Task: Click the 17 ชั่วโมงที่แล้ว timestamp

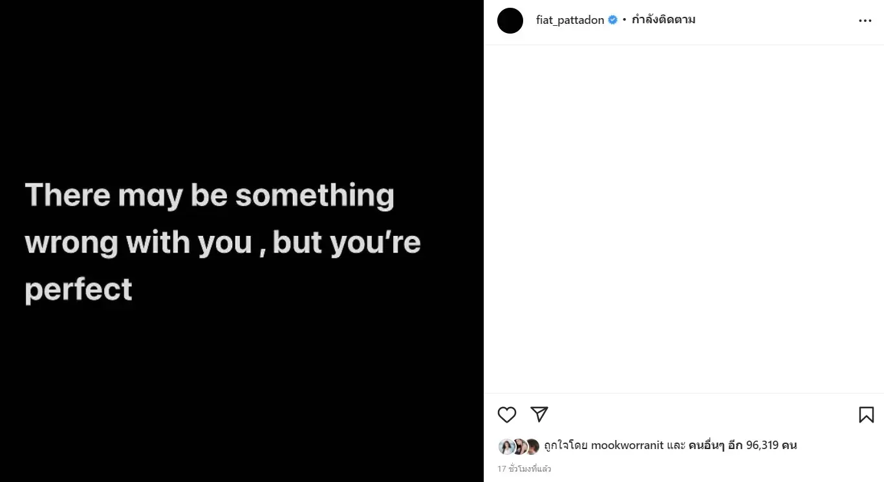Action: tap(524, 468)
